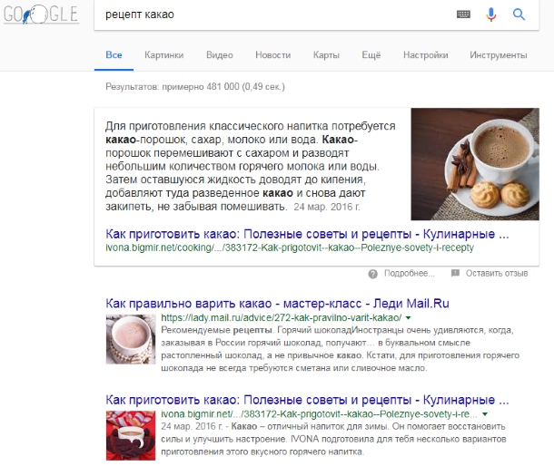Select the Все tab
This screenshot has width=554, height=466.
click(x=114, y=55)
